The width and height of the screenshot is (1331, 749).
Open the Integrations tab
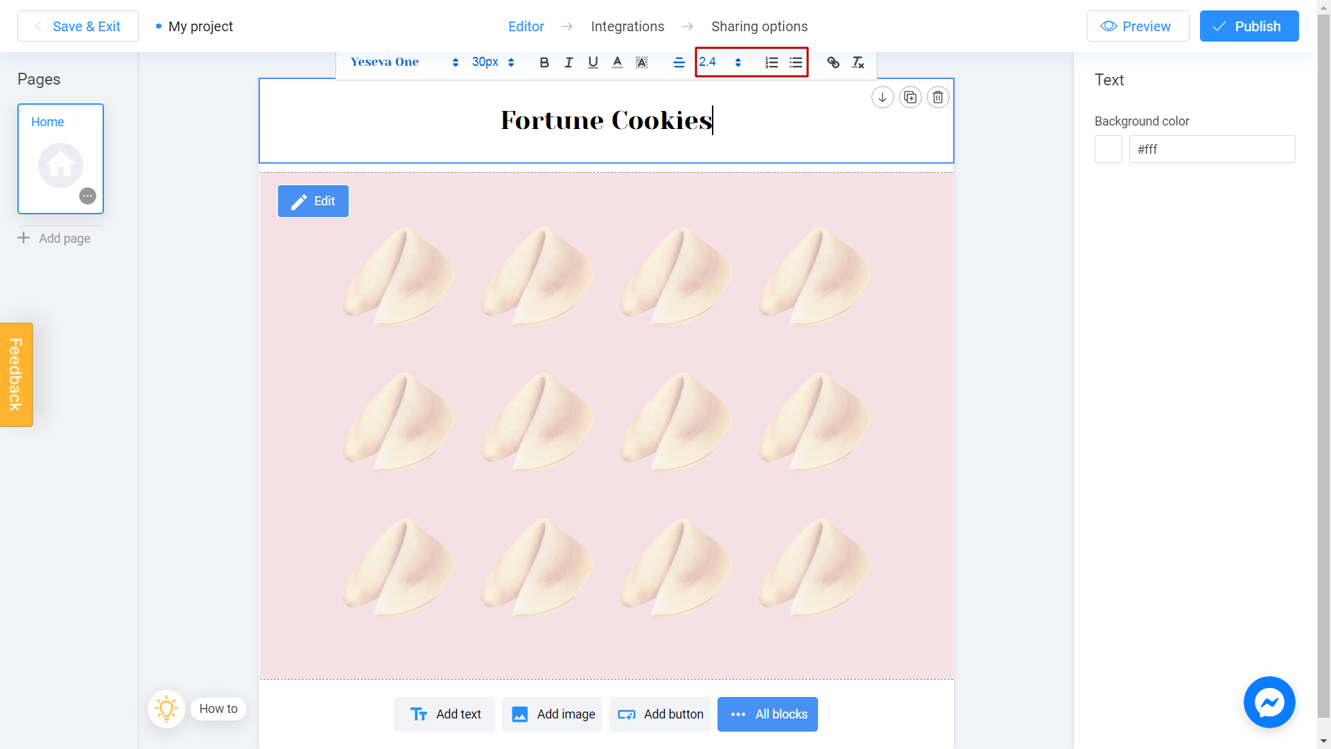627,26
